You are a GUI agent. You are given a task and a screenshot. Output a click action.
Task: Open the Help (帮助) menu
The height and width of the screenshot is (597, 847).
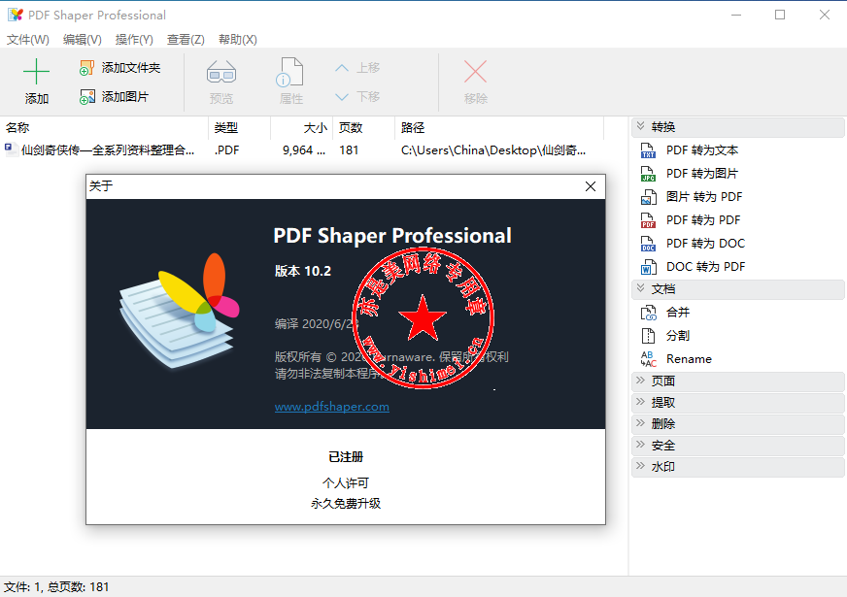click(237, 40)
